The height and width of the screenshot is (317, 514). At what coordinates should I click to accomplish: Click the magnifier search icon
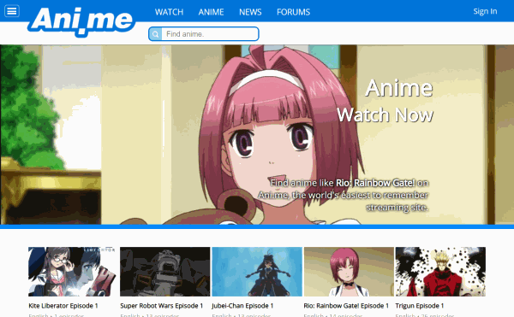(155, 34)
